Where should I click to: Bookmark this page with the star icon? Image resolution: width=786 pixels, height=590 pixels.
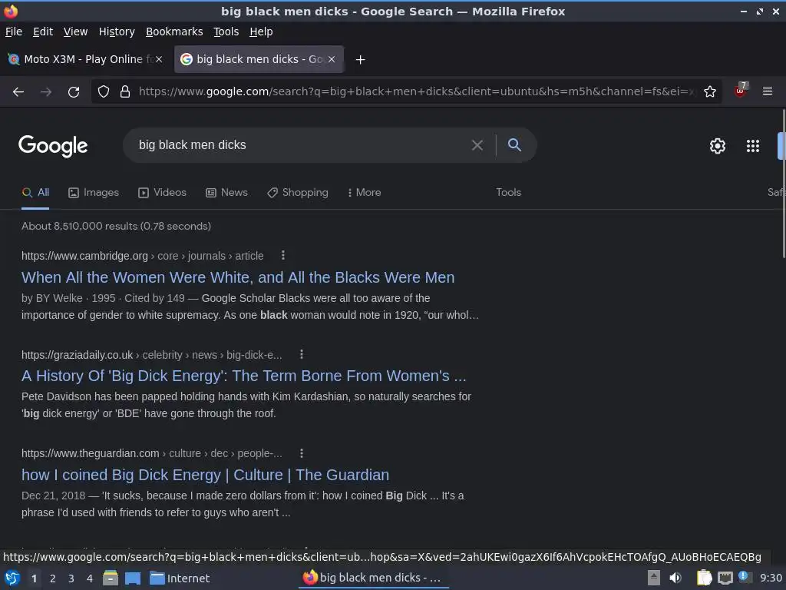click(x=710, y=92)
